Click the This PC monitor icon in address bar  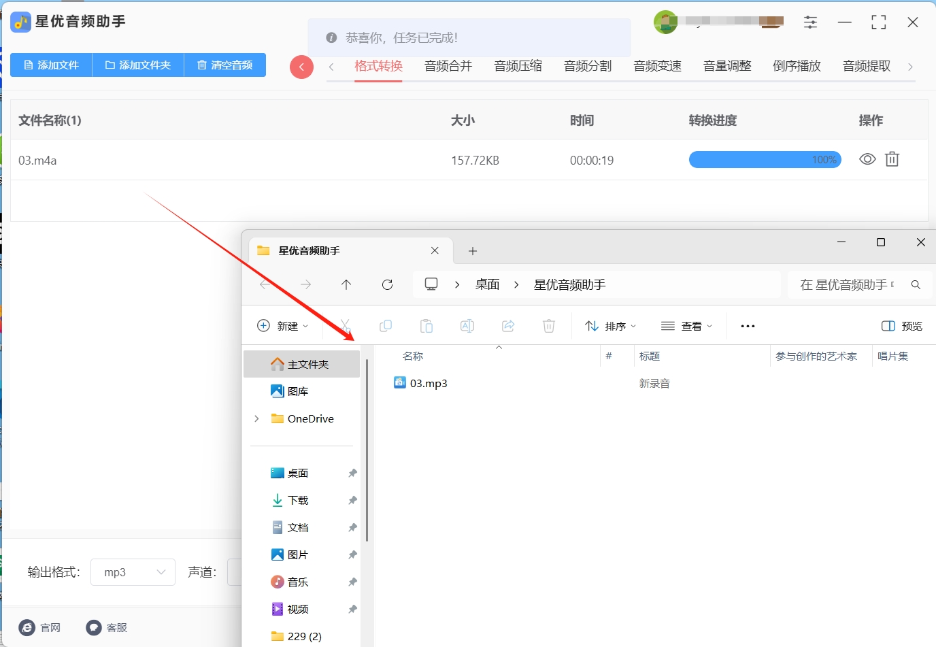tap(431, 284)
